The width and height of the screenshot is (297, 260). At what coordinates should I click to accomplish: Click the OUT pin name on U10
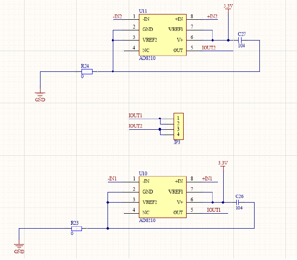point(178,213)
